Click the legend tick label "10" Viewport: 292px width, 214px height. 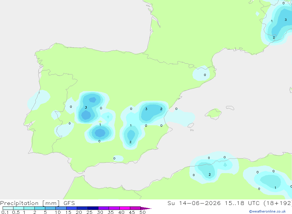click(x=58, y=212)
